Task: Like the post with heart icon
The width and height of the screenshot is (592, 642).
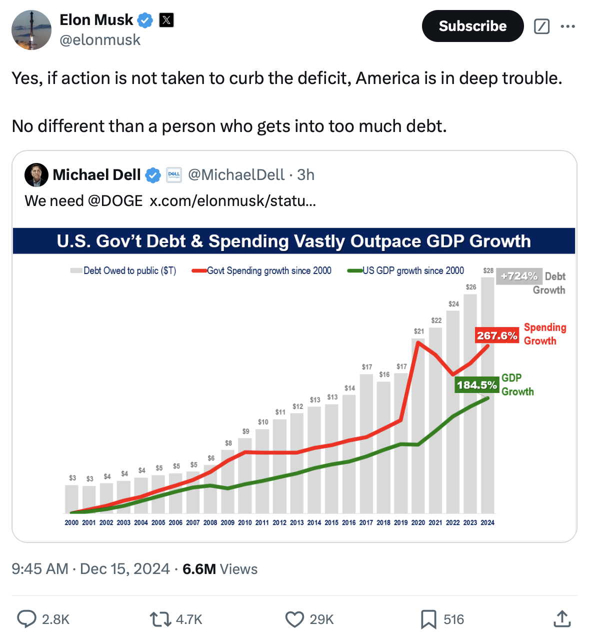Action: [x=294, y=619]
